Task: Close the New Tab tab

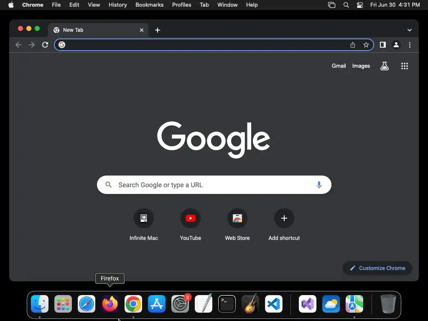Action: (x=142, y=30)
